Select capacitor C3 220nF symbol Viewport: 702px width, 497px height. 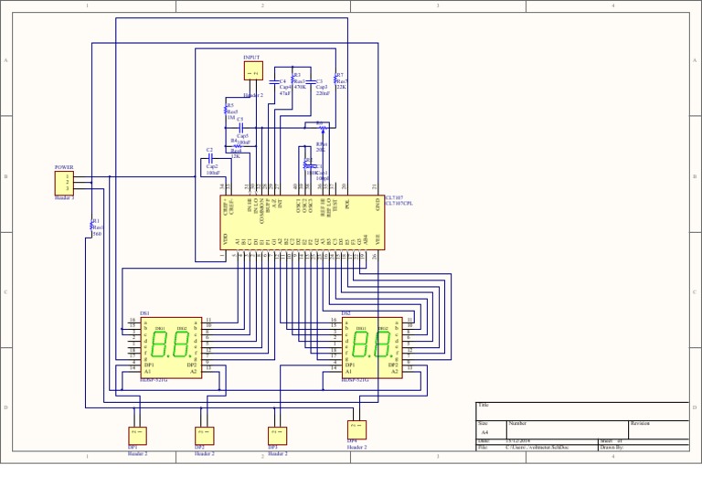pos(311,82)
